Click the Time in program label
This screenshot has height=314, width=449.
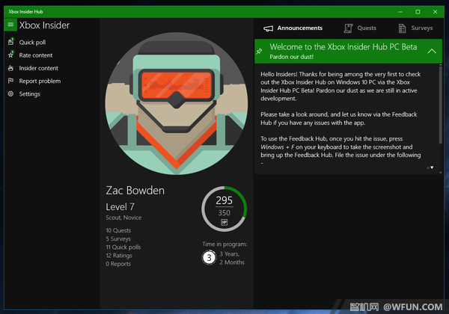pyautogui.click(x=224, y=244)
